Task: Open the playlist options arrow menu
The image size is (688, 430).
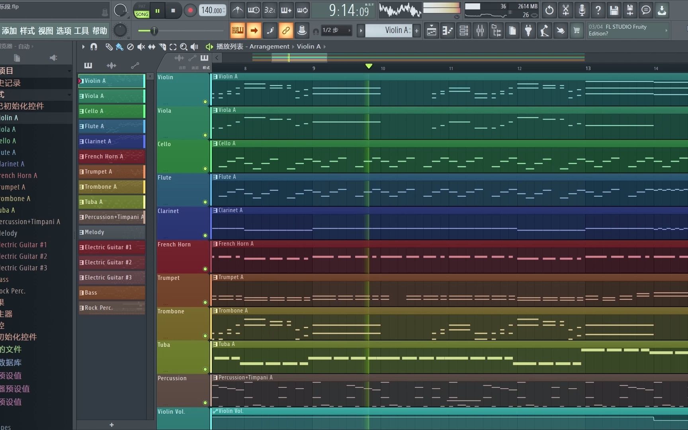Action: point(83,47)
